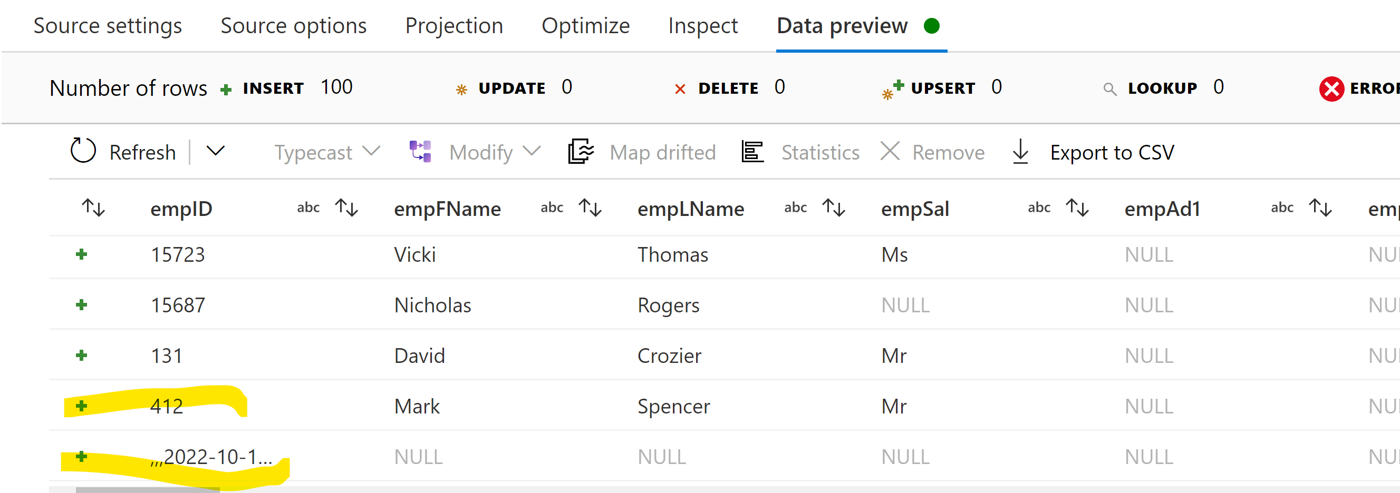Click the DELETE count label
1400x493 pixels.
(727, 88)
